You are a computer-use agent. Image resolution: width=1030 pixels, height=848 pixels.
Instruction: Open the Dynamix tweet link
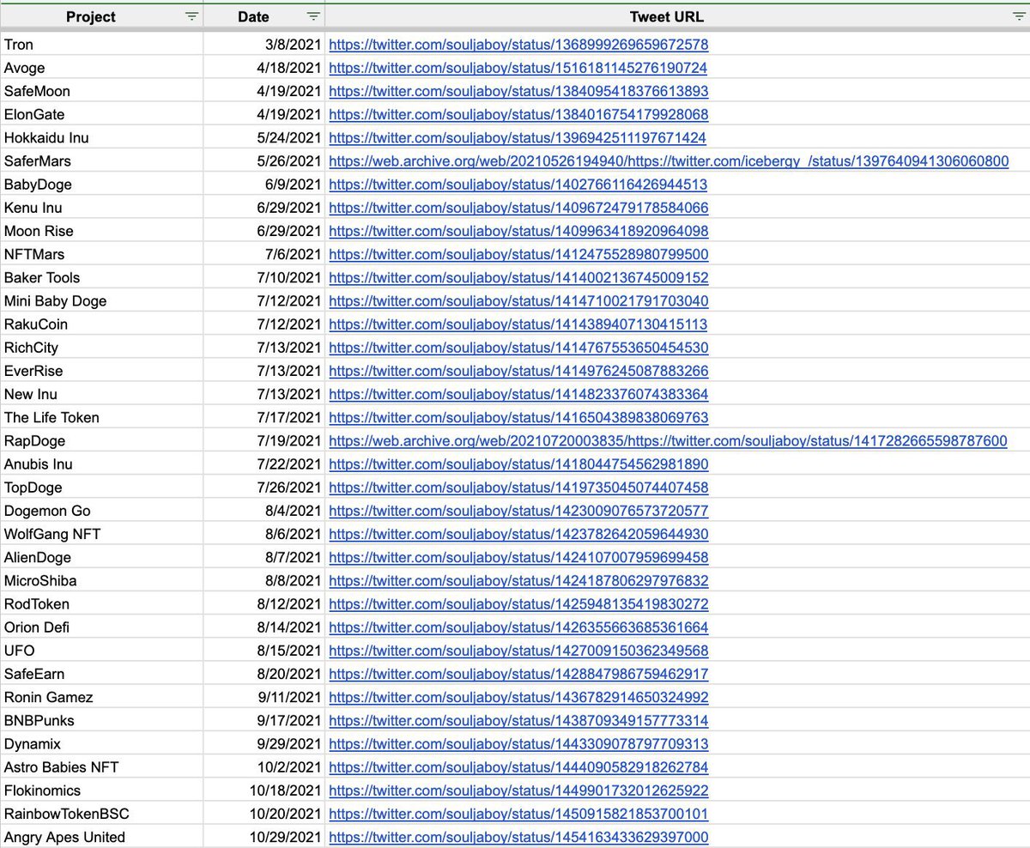point(518,744)
